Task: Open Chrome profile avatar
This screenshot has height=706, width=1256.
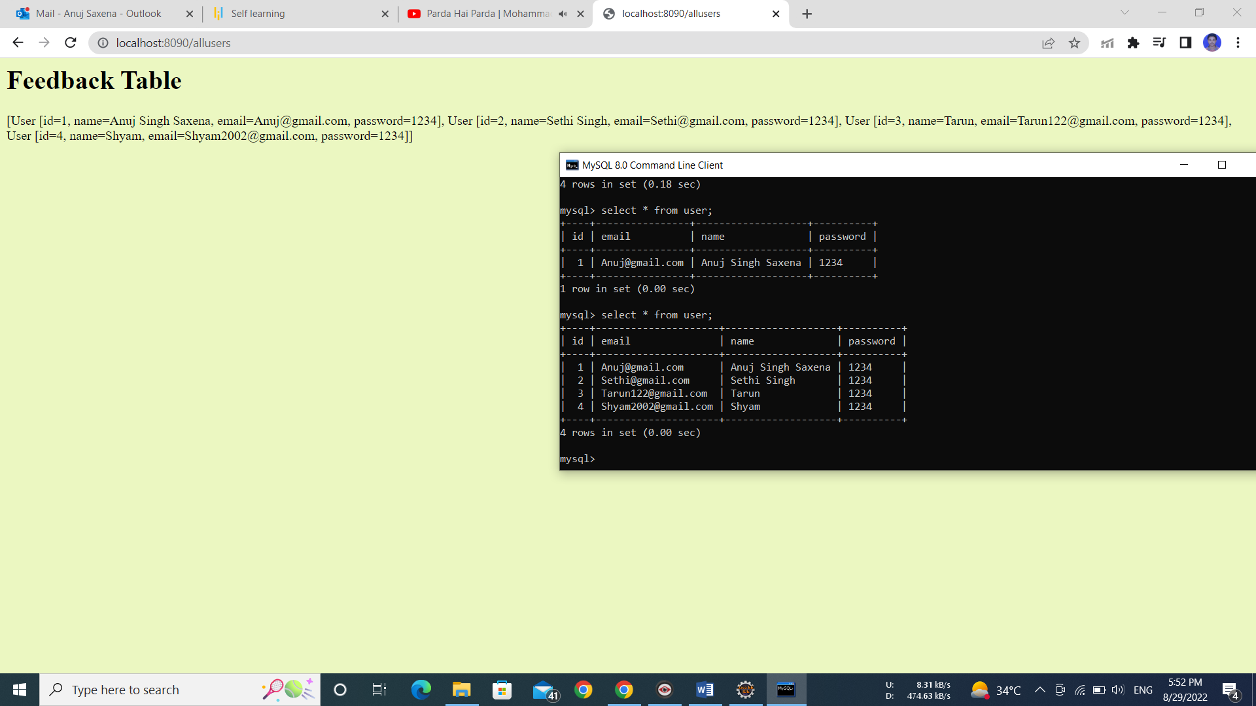Action: [x=1212, y=43]
